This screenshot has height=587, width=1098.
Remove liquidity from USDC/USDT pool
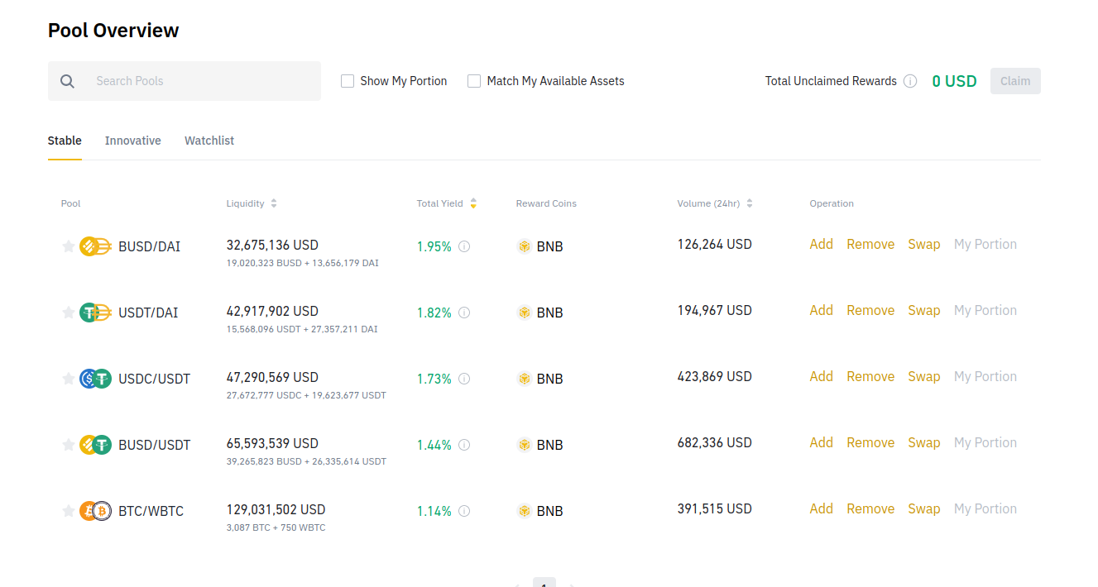click(870, 377)
